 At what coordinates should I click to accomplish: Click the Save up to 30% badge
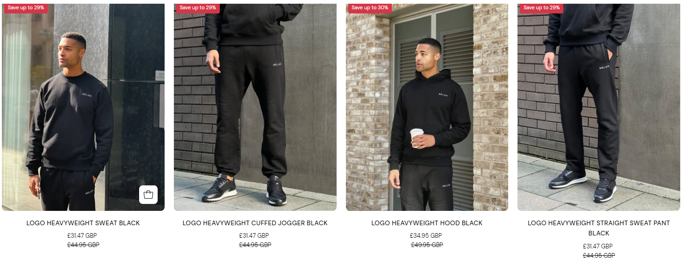tap(370, 8)
